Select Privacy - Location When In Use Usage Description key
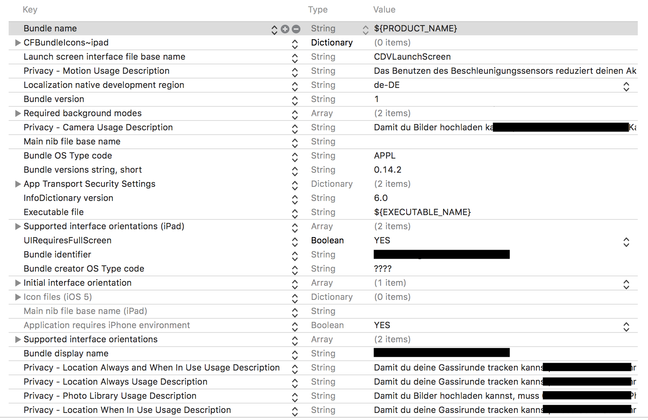The height and width of the screenshot is (420, 648). 127,410
